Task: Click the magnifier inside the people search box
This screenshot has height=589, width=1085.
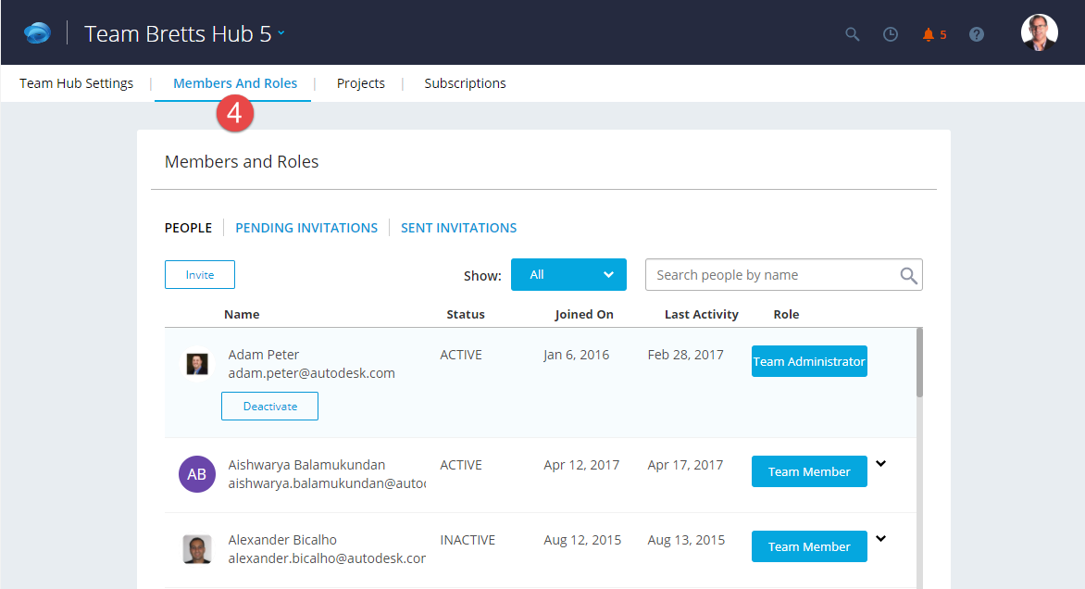Action: pyautogui.click(x=907, y=274)
